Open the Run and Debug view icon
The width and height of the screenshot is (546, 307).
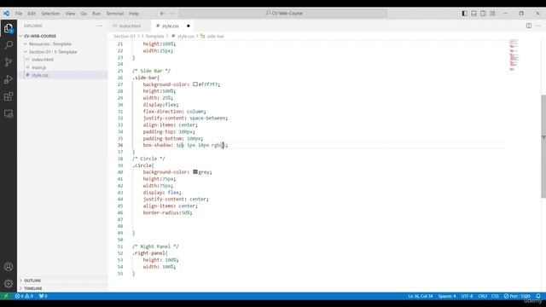9,79
